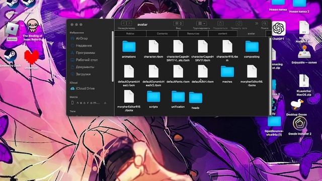Select the defaultDynamicHeadV2.rbxm file
Viewport: 322px width, 181px height.
(153, 71)
